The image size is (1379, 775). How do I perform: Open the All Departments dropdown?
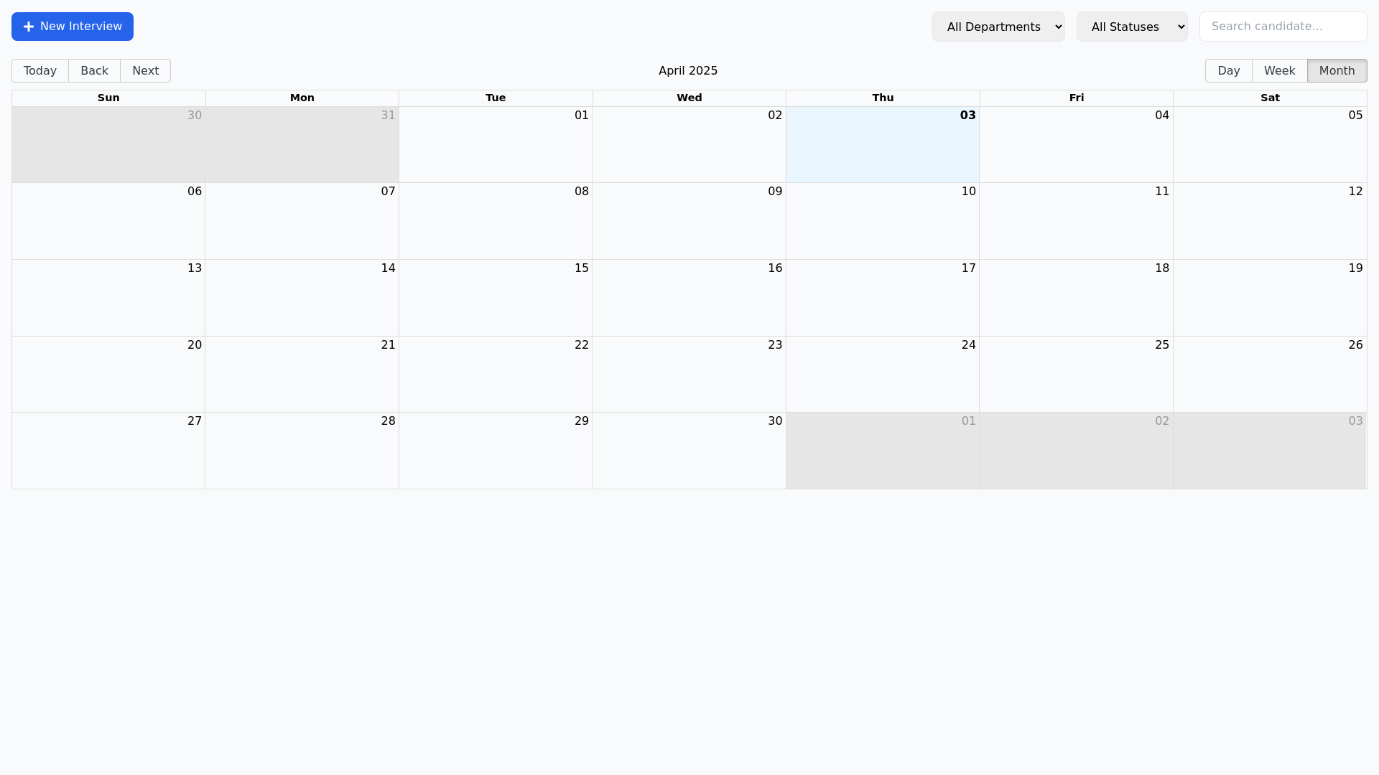coord(998,27)
